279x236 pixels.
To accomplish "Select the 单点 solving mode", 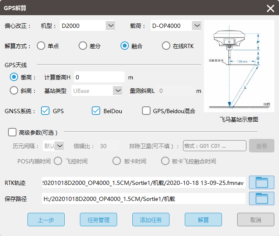I will click(41, 46).
